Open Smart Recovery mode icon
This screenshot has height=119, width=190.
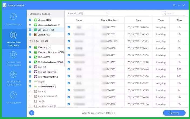pyautogui.click(x=13, y=16)
